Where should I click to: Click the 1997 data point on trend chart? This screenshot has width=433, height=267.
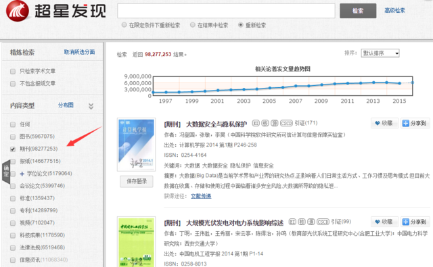[166, 92]
